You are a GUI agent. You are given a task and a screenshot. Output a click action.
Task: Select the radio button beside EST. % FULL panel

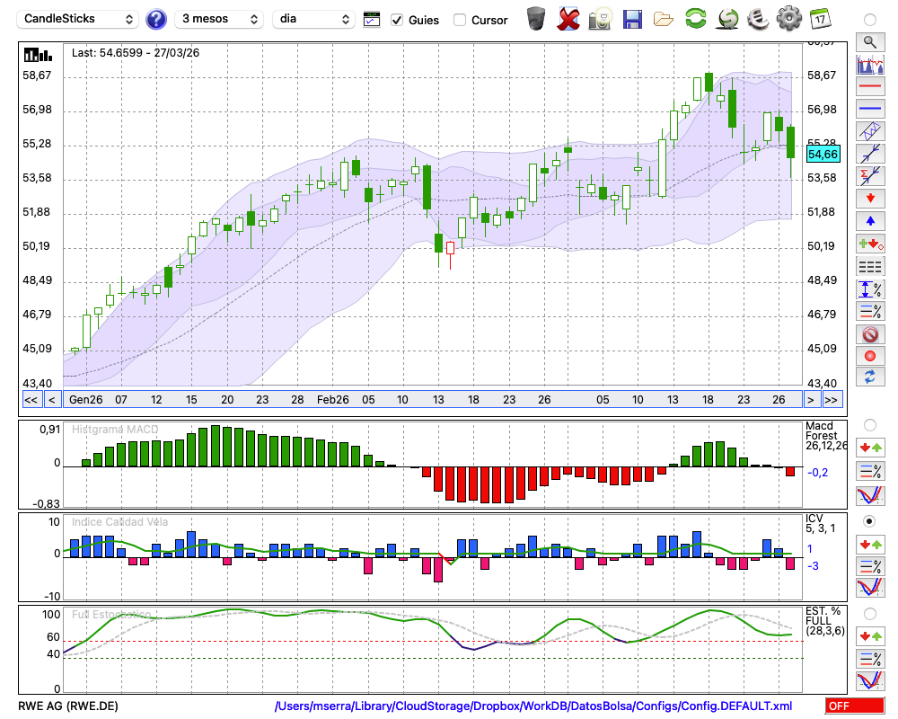click(x=869, y=614)
